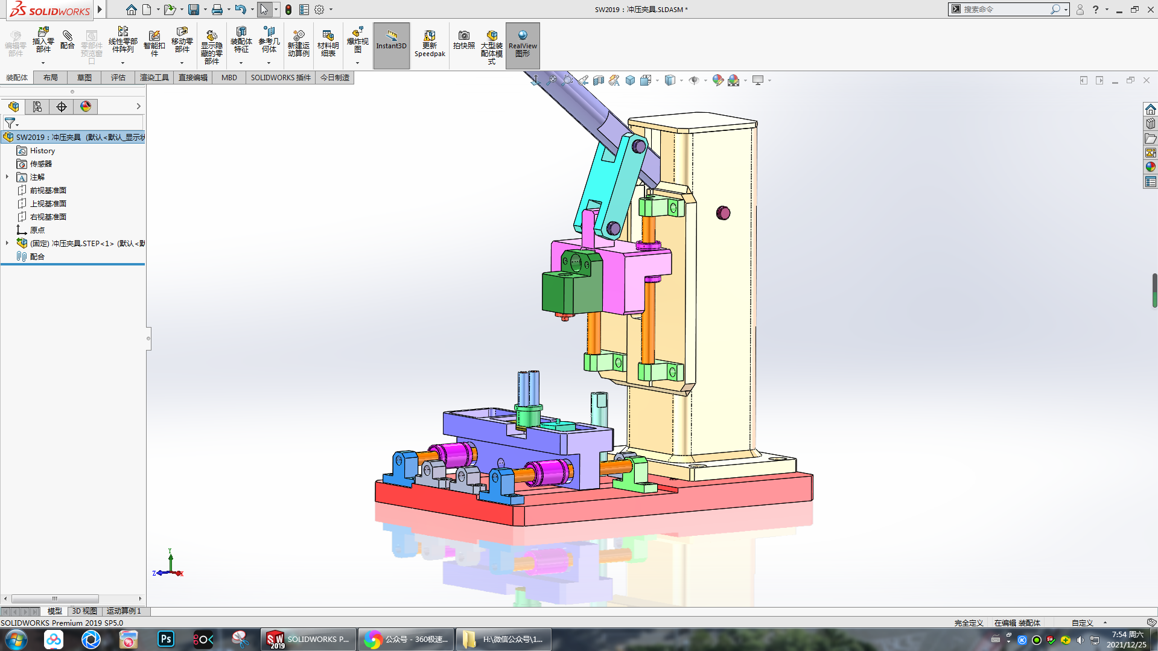
Task: Open Smart Fasteners (智能扣件) tool
Action: [x=154, y=43]
